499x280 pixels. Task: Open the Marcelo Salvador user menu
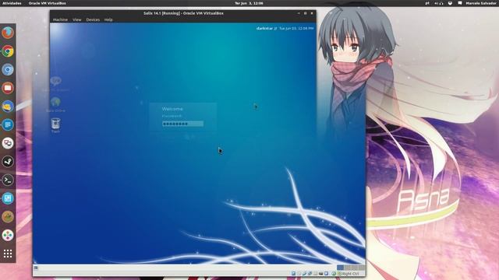(x=481, y=3)
